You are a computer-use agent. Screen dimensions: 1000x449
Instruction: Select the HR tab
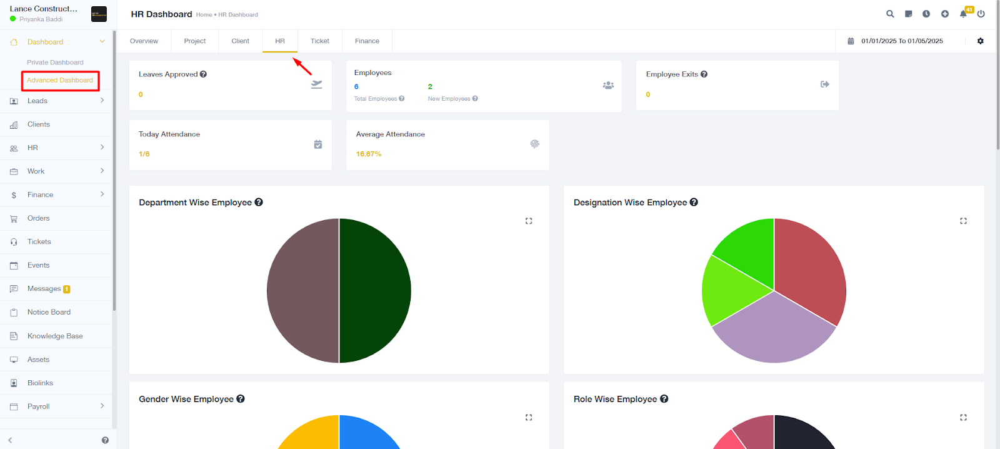coord(280,41)
